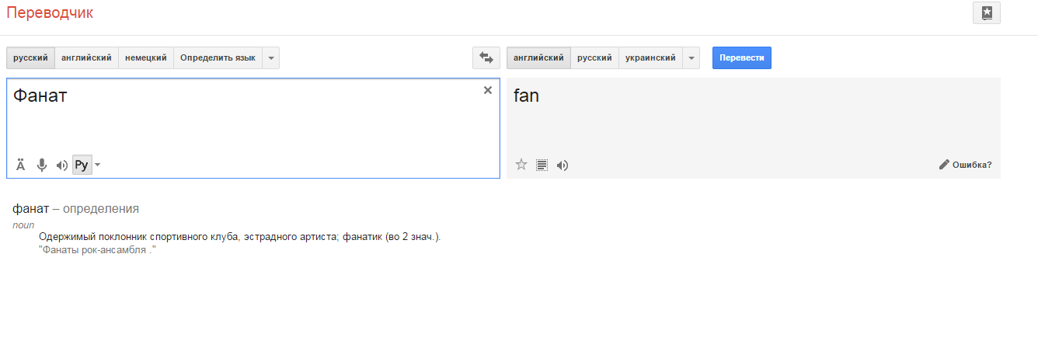Listen to source text Фанат
This screenshot has height=362, width=1038.
(x=62, y=165)
